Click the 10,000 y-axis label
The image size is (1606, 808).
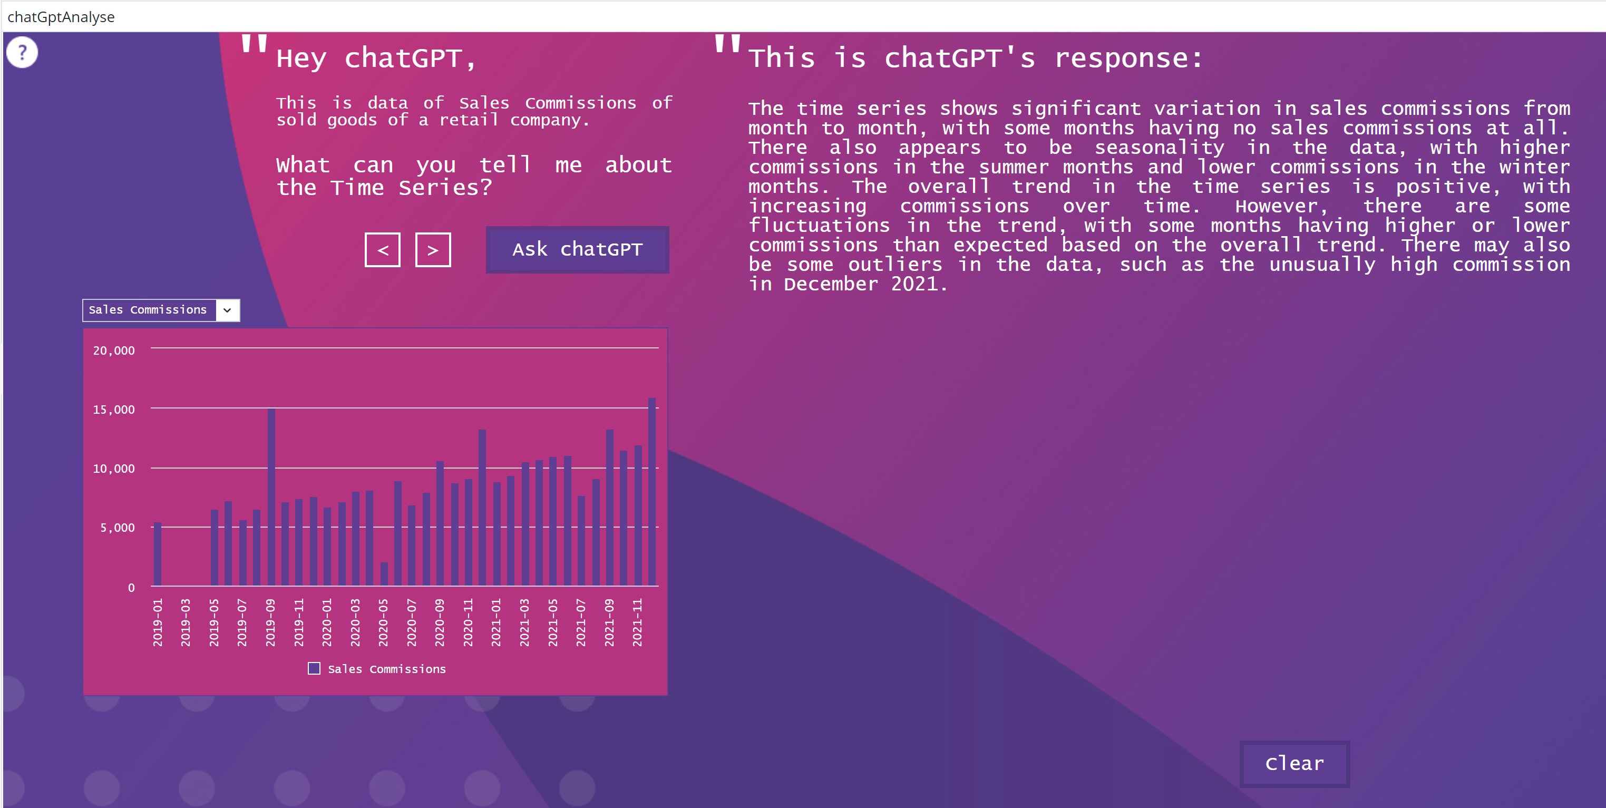113,468
